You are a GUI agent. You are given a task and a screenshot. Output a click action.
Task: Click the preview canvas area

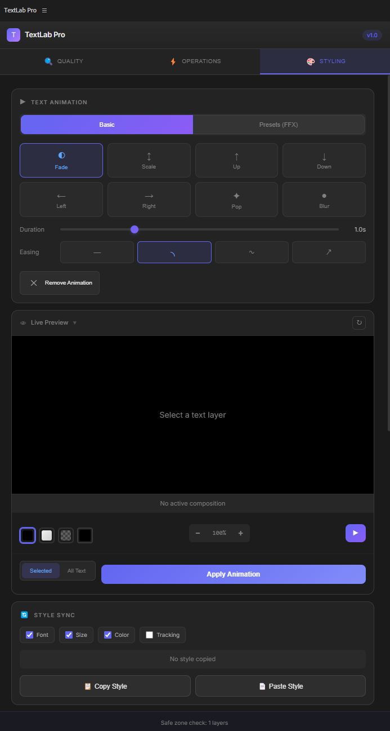tap(192, 415)
